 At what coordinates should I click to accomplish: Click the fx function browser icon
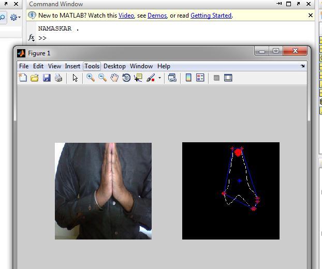(32, 38)
